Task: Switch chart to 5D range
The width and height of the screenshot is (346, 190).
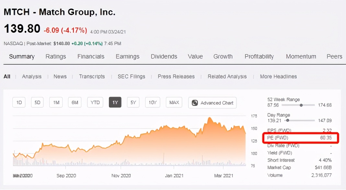Action: pyautogui.click(x=37, y=102)
